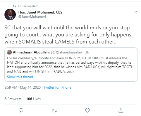Image resolution: width=141 pixels, height=116 pixels.
Task: Go to the @ahmednasirlaw handle
Action: [69, 52]
